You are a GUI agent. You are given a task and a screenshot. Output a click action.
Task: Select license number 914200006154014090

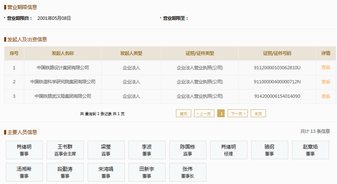tap(277, 96)
